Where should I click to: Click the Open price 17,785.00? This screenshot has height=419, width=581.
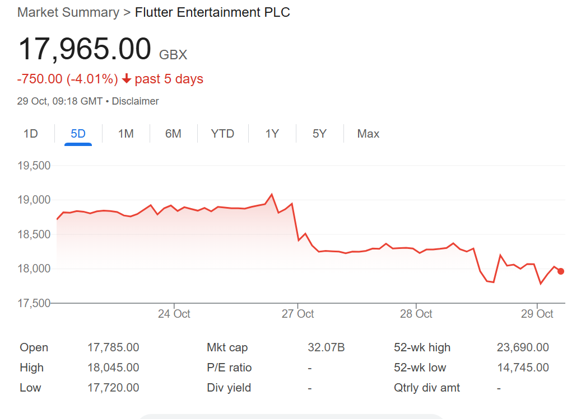pos(114,347)
